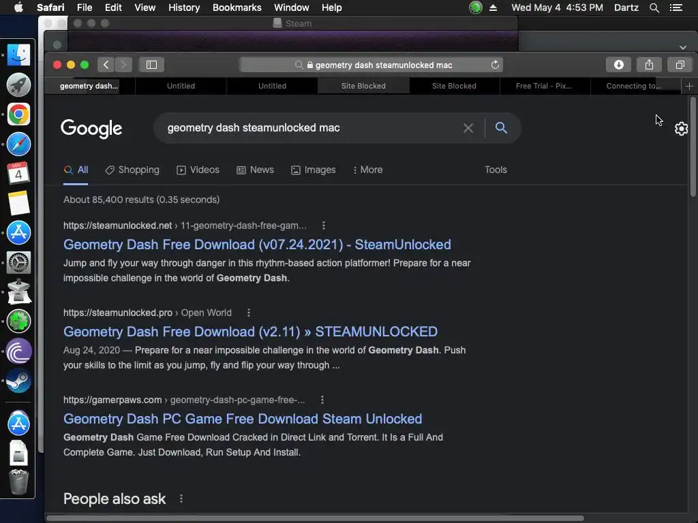Go forward in Safari history
This screenshot has width=698, height=523.
coord(123,65)
